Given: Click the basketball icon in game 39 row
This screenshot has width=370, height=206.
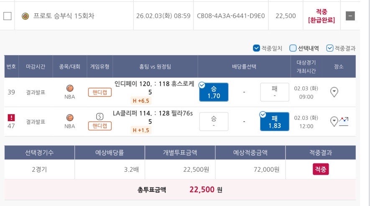Looking at the screenshot, I should pyautogui.click(x=70, y=88).
